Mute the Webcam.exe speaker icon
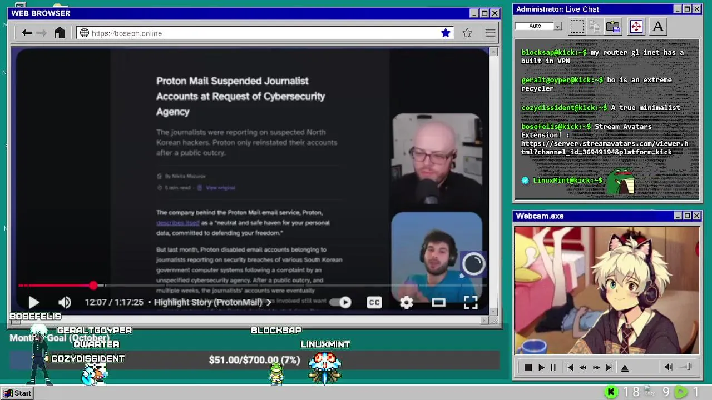This screenshot has height=400, width=712. click(669, 367)
